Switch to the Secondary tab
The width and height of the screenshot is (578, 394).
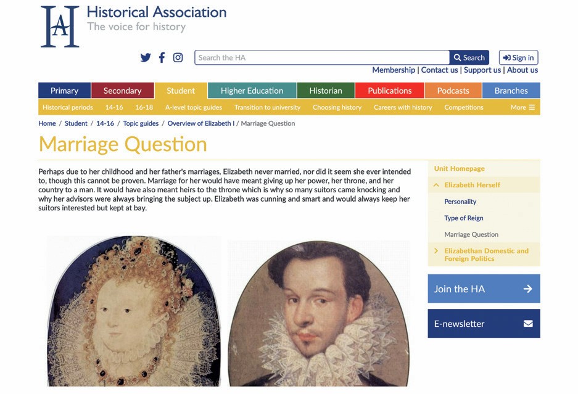pos(122,90)
